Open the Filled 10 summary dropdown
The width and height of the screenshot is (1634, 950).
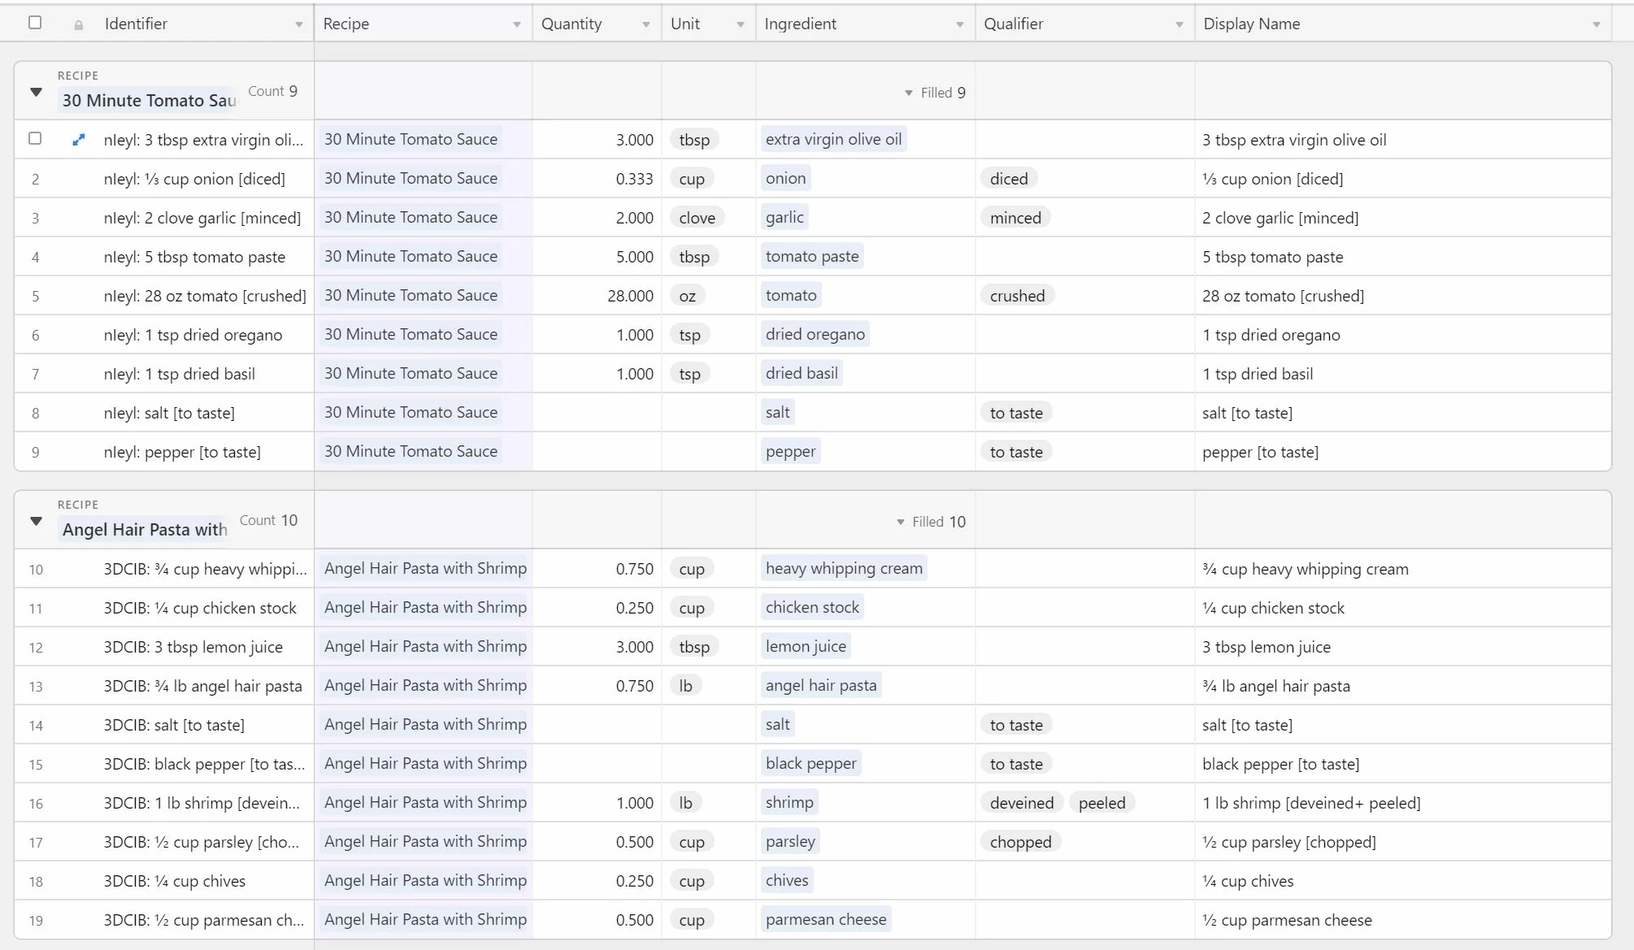pyautogui.click(x=931, y=522)
